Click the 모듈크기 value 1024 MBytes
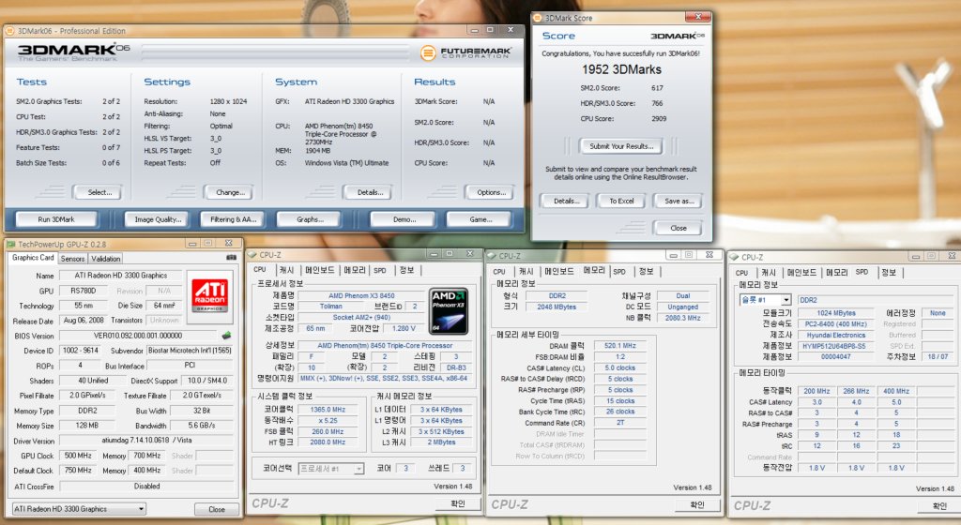The width and height of the screenshot is (961, 525). 836,313
